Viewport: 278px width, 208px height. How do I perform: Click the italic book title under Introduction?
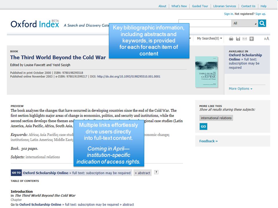point(45,196)
